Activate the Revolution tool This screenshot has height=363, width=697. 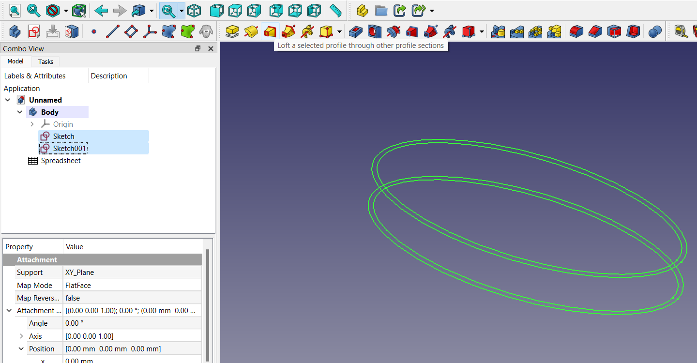(251, 31)
